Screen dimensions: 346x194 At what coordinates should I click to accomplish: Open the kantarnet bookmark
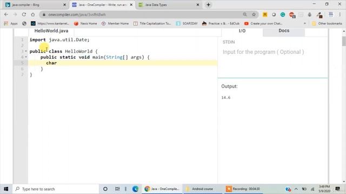(x=50, y=24)
